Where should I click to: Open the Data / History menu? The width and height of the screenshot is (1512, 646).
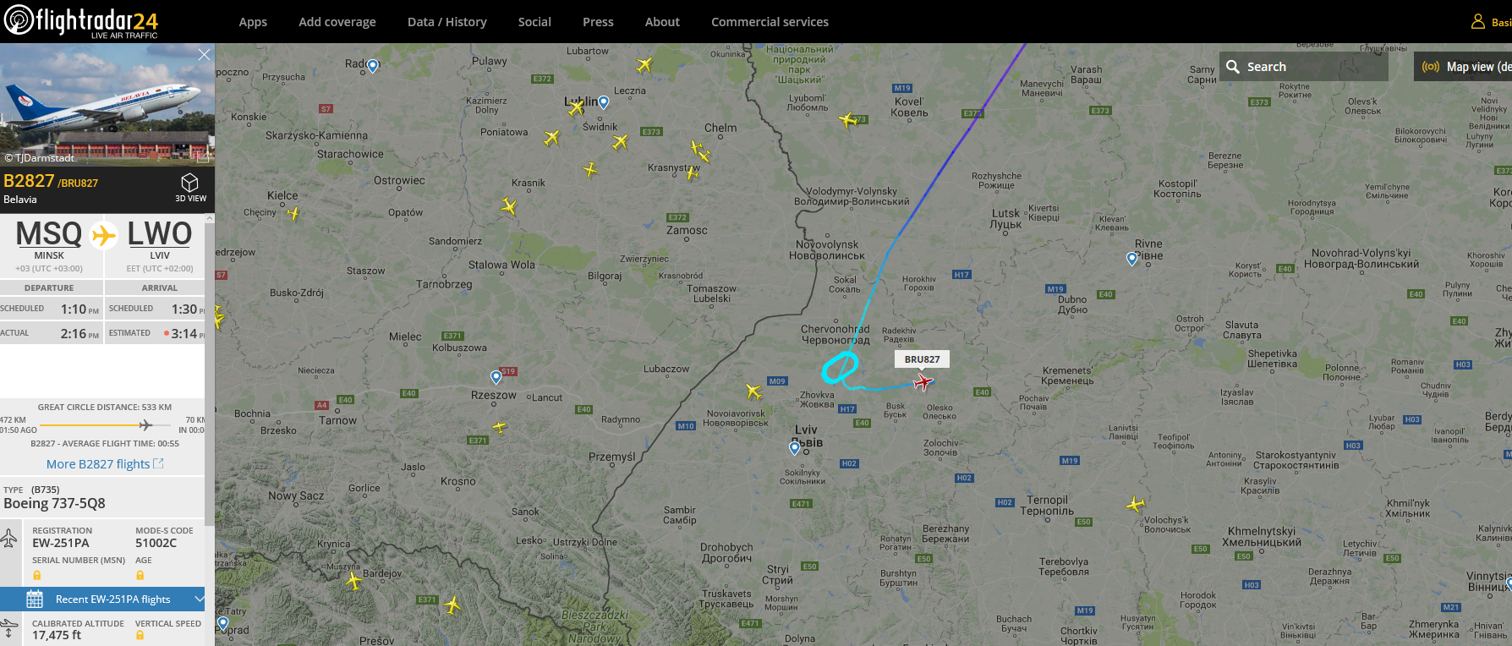tap(447, 22)
